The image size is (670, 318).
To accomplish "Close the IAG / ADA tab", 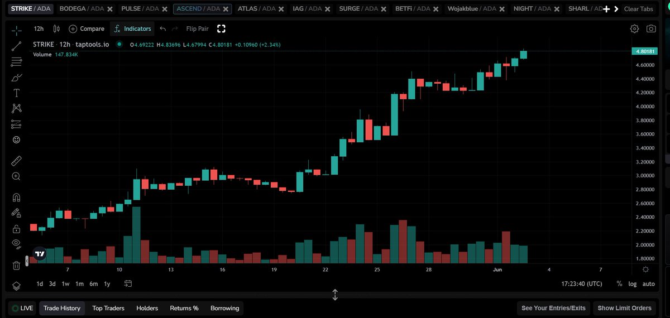I will pyautogui.click(x=328, y=9).
